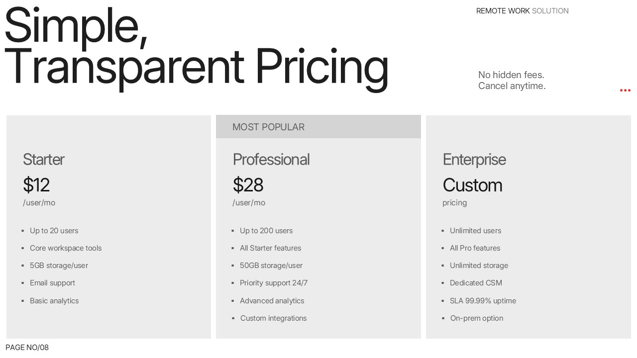Click the $12 price text
Screen dimensions: 637x358
click(x=36, y=185)
